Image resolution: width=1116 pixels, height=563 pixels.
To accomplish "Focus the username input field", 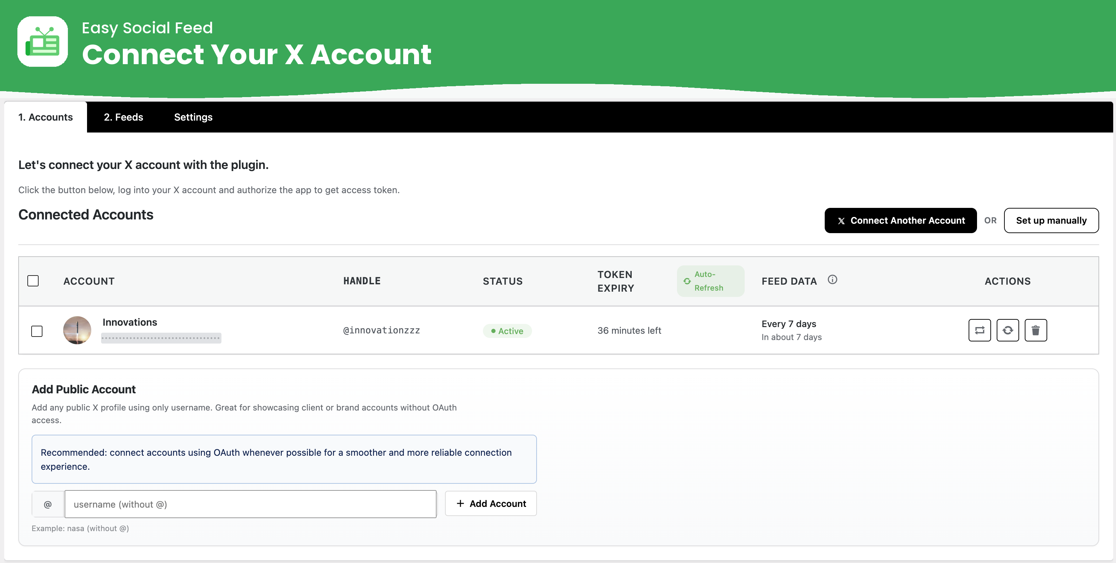I will coord(251,504).
